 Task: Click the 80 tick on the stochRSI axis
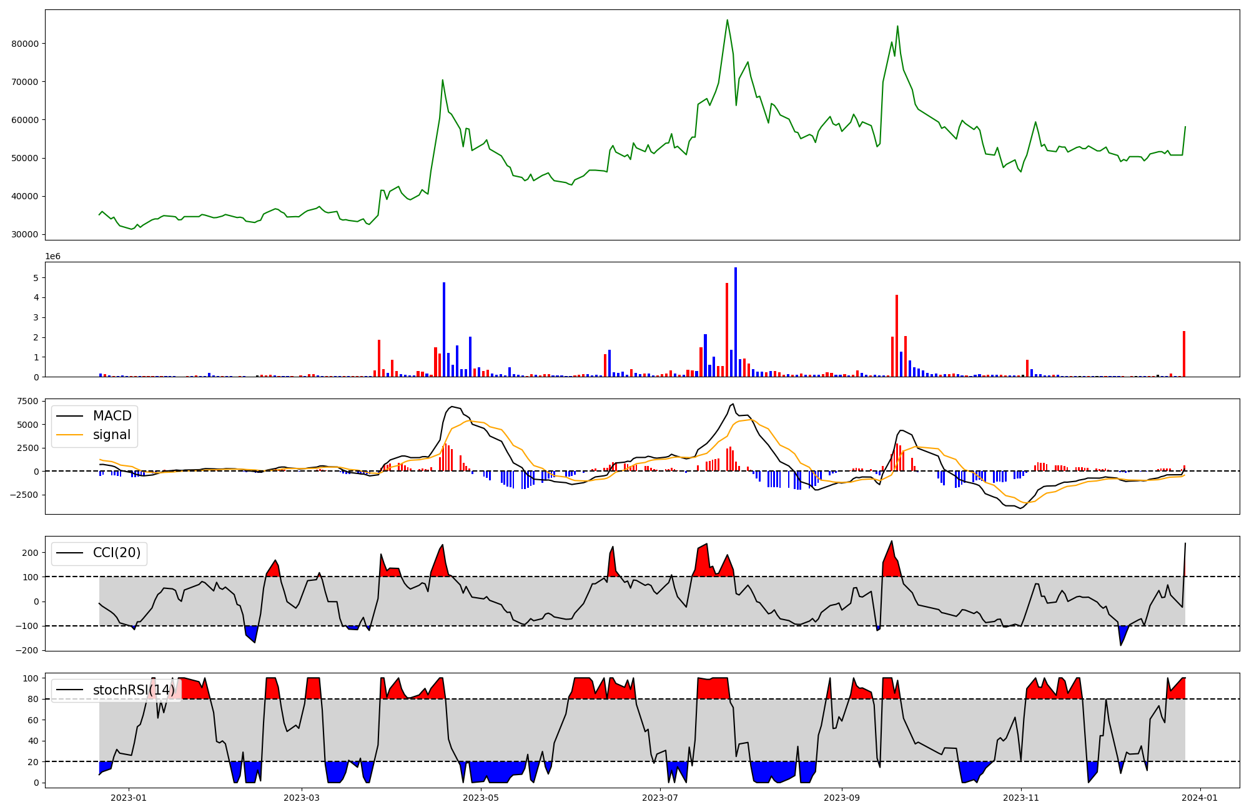(34, 699)
